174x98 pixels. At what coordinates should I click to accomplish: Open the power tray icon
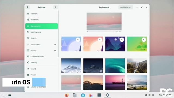pos(153,95)
